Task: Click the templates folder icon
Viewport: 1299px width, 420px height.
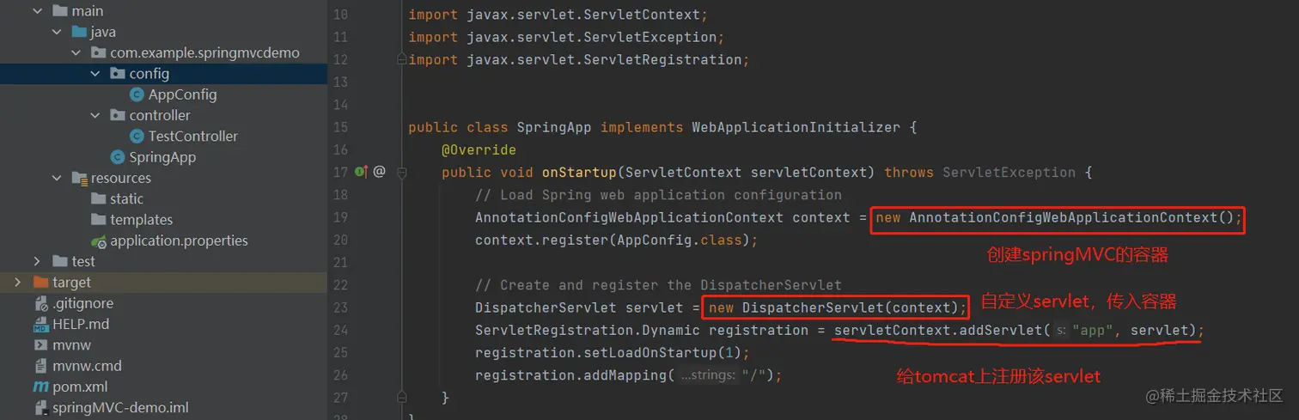Action: click(98, 220)
